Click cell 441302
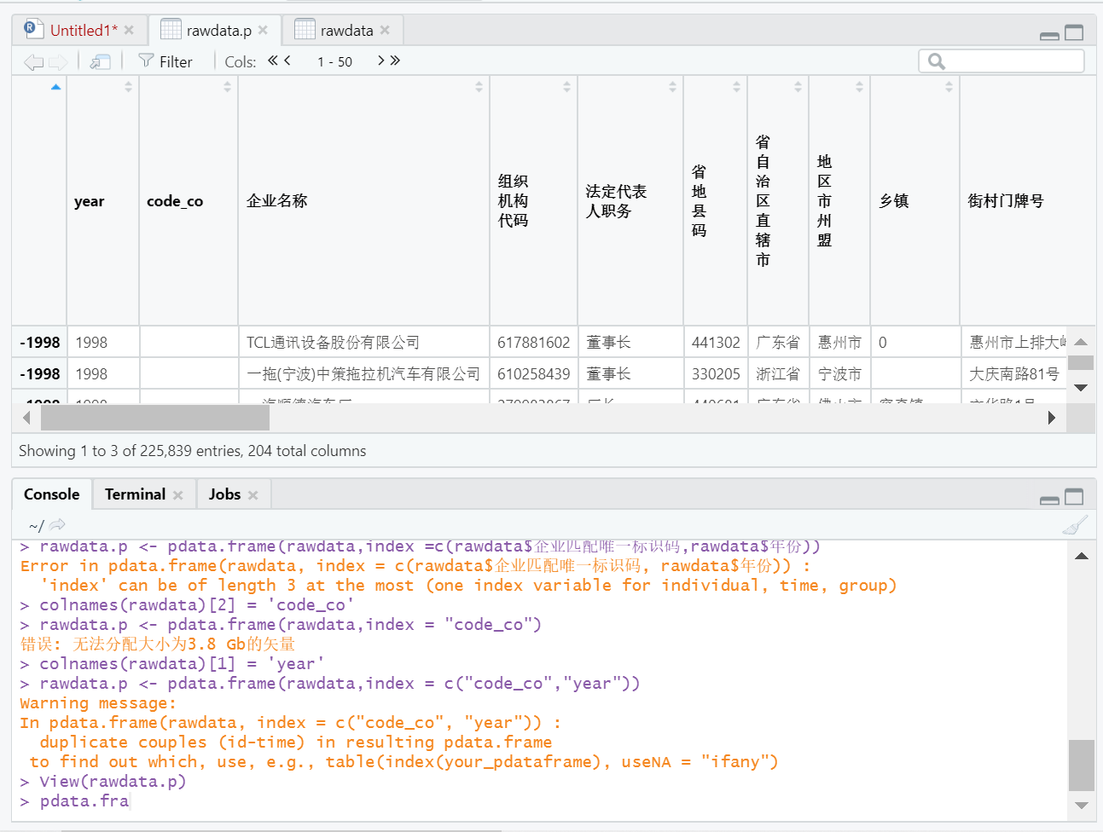Viewport: 1103px width, 832px height. (716, 342)
